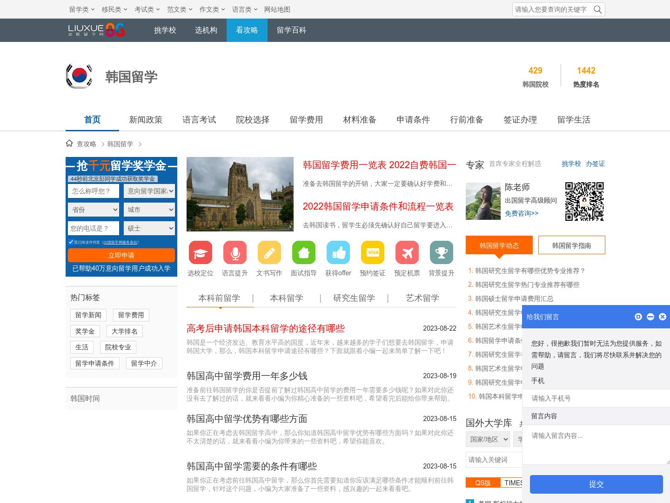Click the 大学排名 hot tag

click(125, 331)
